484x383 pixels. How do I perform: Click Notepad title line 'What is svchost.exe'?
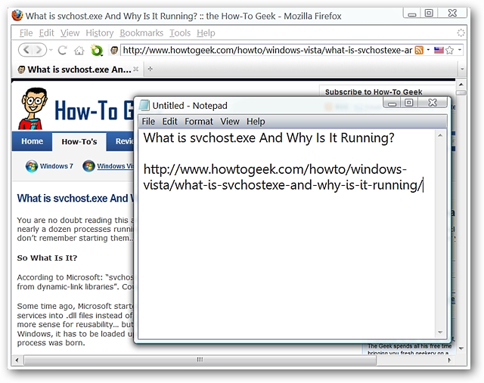(269, 137)
